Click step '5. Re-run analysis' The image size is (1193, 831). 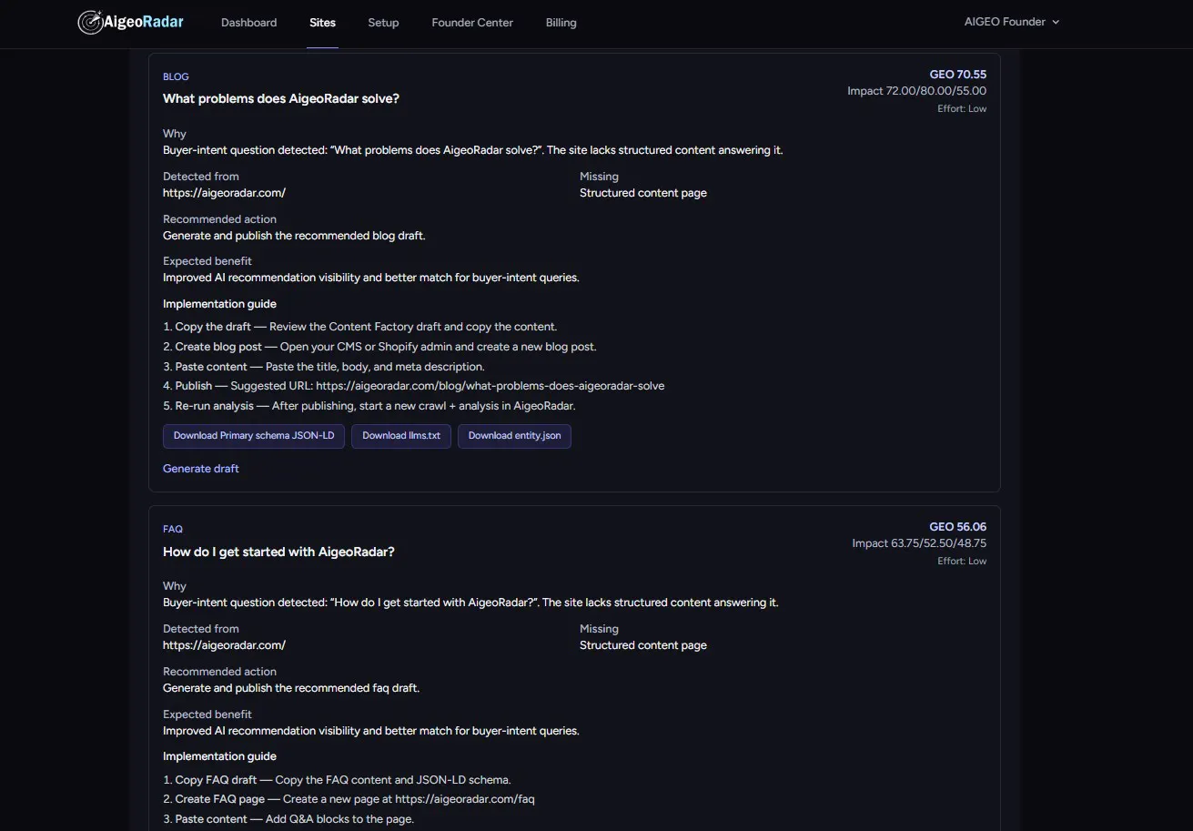point(369,406)
